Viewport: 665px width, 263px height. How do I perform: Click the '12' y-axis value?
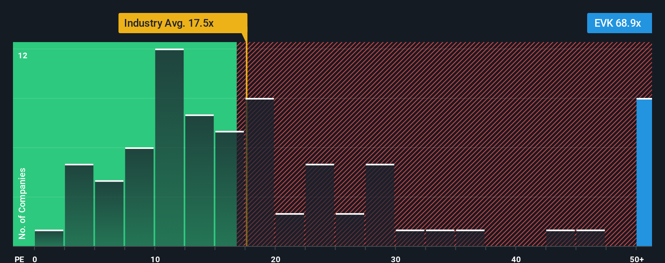[23, 55]
